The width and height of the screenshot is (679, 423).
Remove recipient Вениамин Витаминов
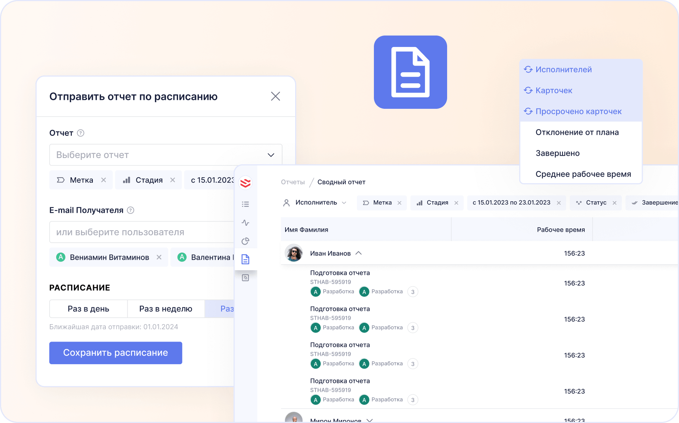click(159, 257)
